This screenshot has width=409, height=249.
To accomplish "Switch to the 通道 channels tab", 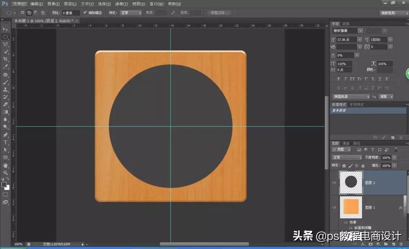I will 346,143.
